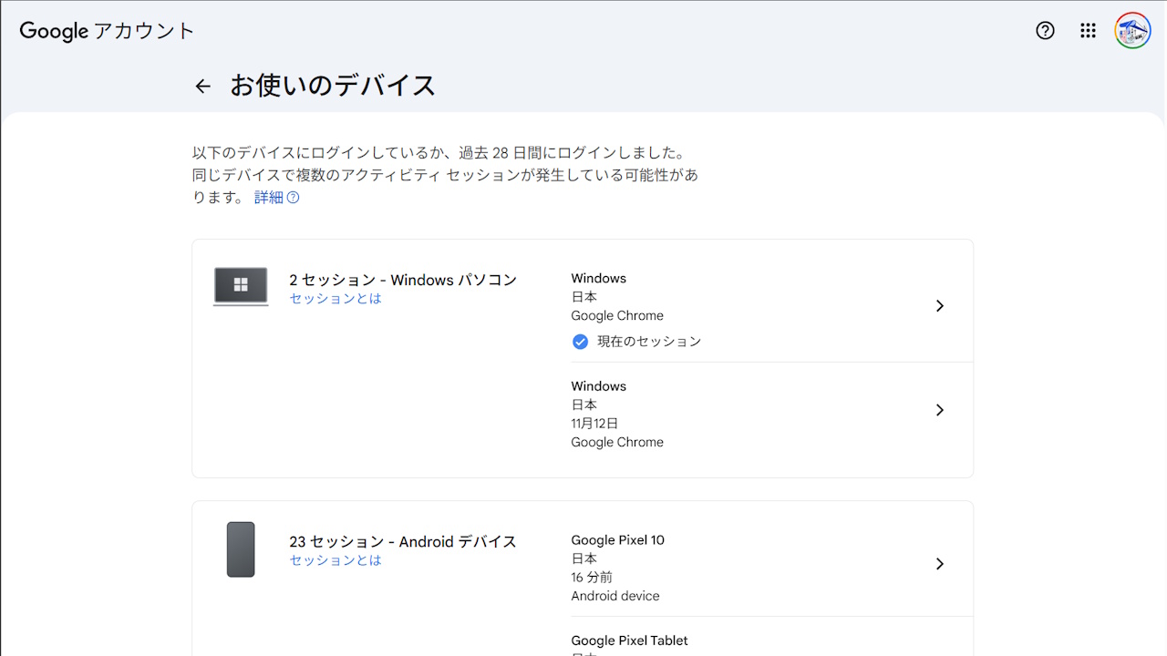
Task: Expand the current Windows Chrome session details
Action: (x=939, y=305)
